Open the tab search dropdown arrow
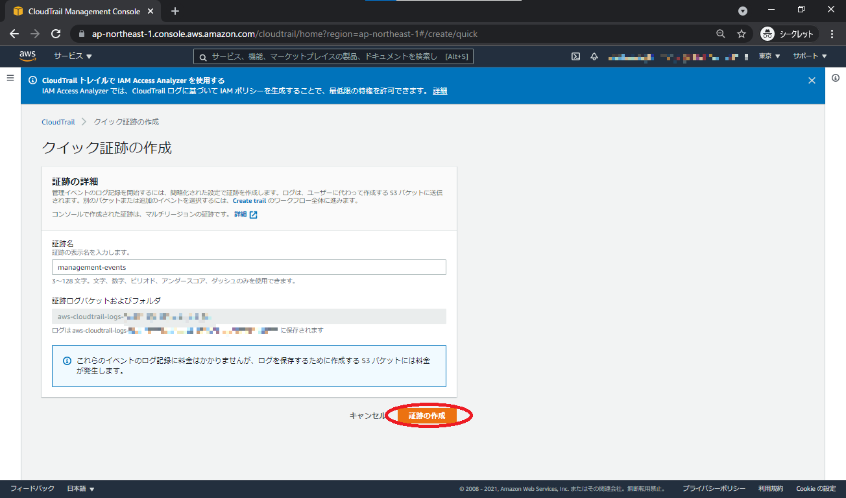The width and height of the screenshot is (846, 498). pos(743,11)
